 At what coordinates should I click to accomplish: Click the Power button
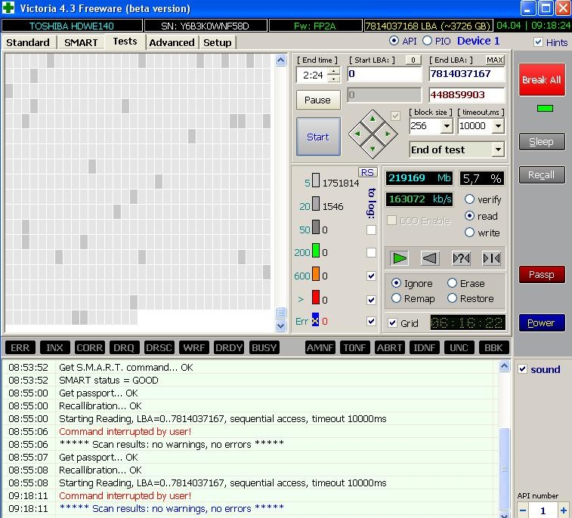click(541, 322)
